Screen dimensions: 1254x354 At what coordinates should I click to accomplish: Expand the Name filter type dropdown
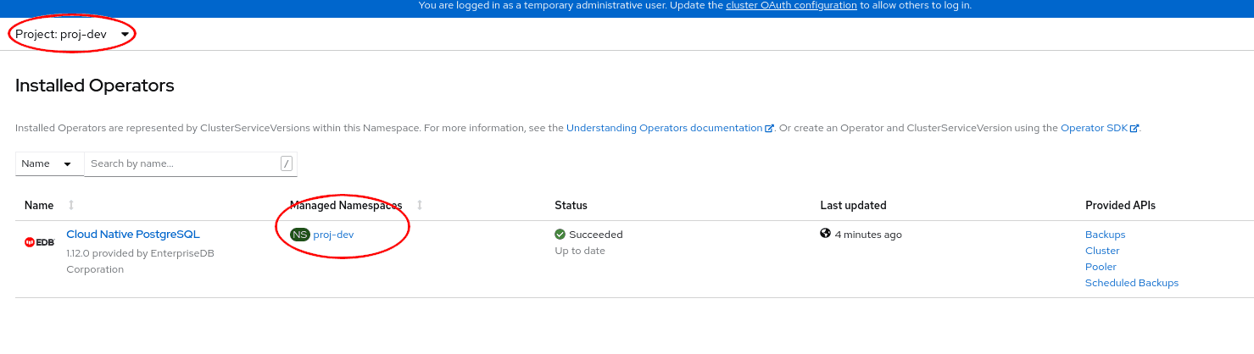pos(49,163)
